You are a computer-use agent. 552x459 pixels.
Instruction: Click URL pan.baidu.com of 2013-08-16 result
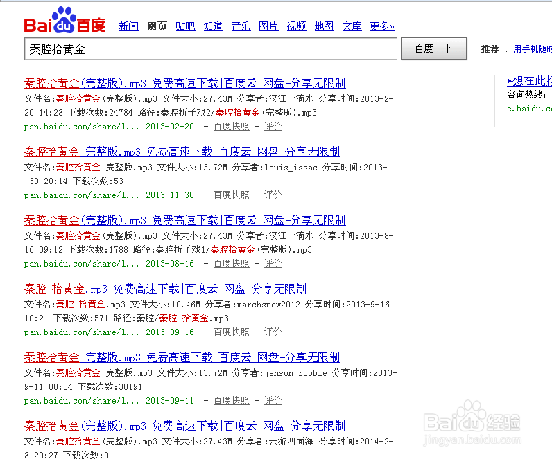pos(81,264)
